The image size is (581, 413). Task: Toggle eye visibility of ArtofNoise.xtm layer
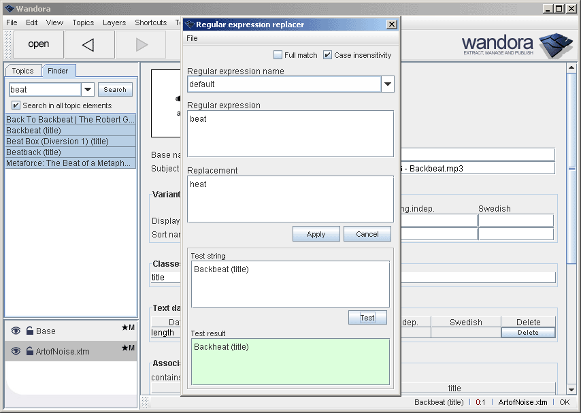[x=15, y=352]
